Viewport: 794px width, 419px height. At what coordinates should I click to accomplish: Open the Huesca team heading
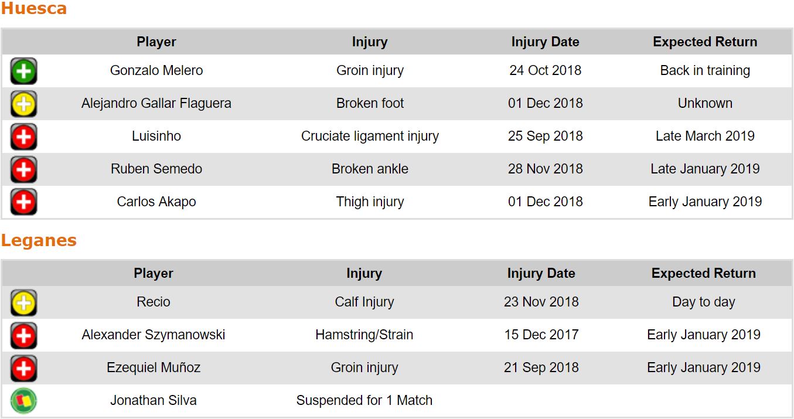34,9
